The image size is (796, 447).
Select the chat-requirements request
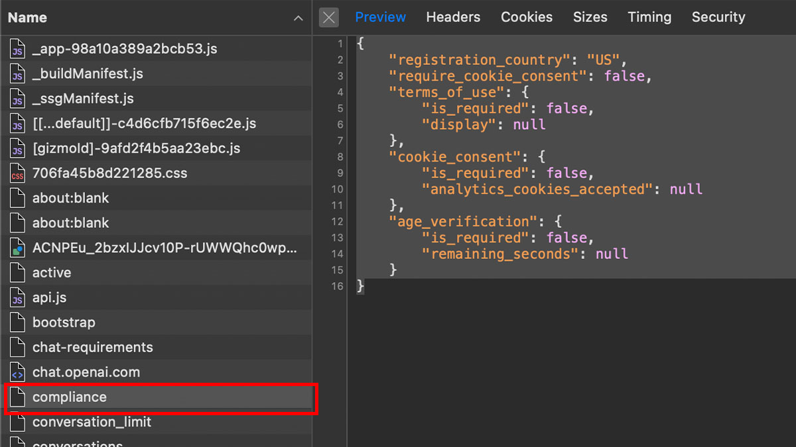93,347
